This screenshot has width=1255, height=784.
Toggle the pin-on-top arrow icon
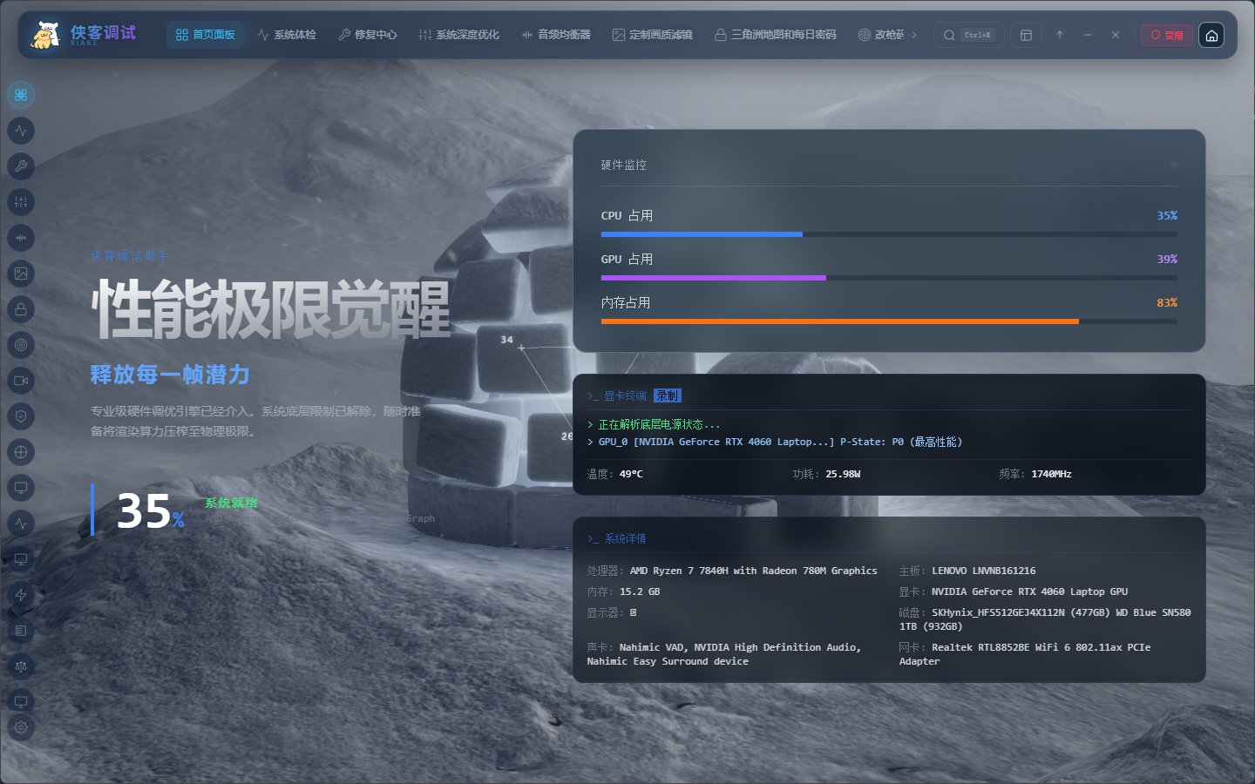pos(1060,35)
